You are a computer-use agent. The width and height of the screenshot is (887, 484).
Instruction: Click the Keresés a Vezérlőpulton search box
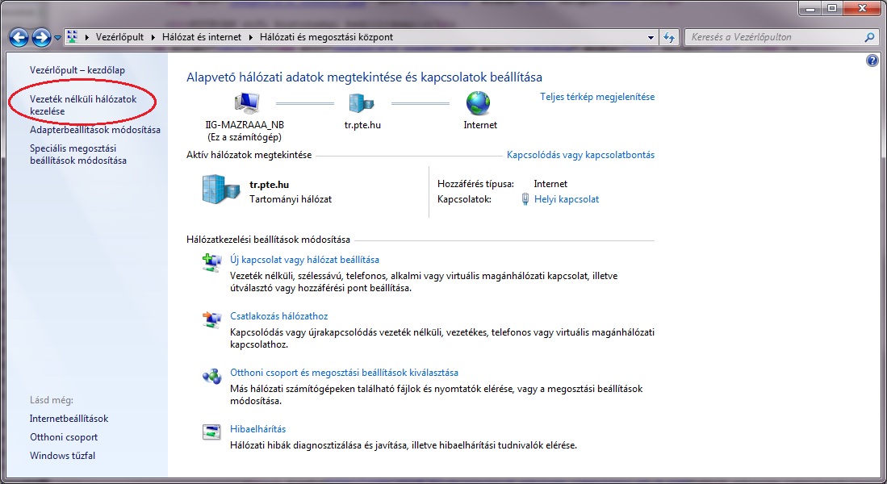[772, 37]
